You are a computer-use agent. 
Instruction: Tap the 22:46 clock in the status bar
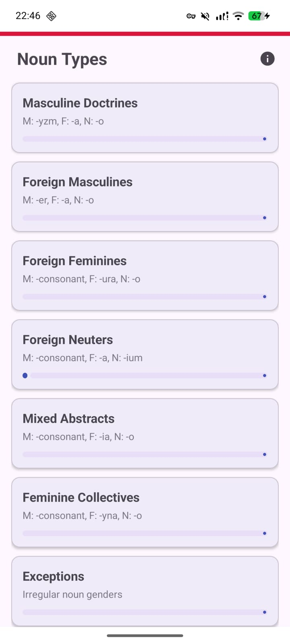[28, 16]
